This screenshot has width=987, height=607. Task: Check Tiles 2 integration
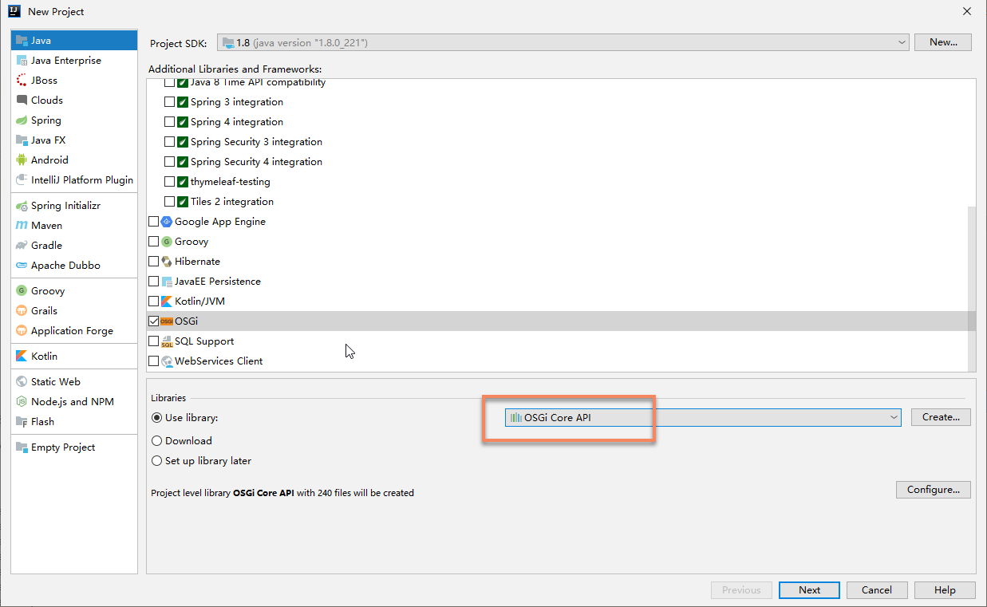pos(169,202)
